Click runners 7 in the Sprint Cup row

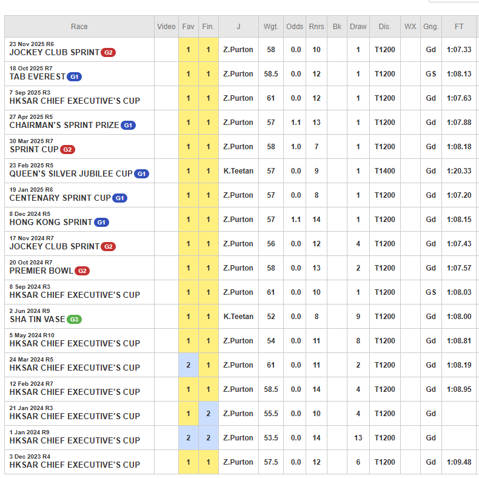(317, 147)
